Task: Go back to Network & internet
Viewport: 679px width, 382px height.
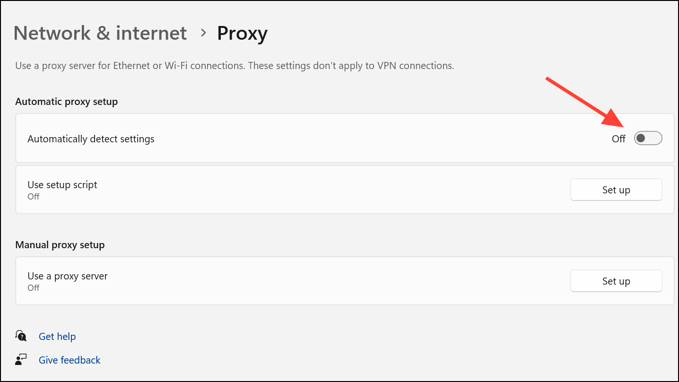Action: point(100,33)
